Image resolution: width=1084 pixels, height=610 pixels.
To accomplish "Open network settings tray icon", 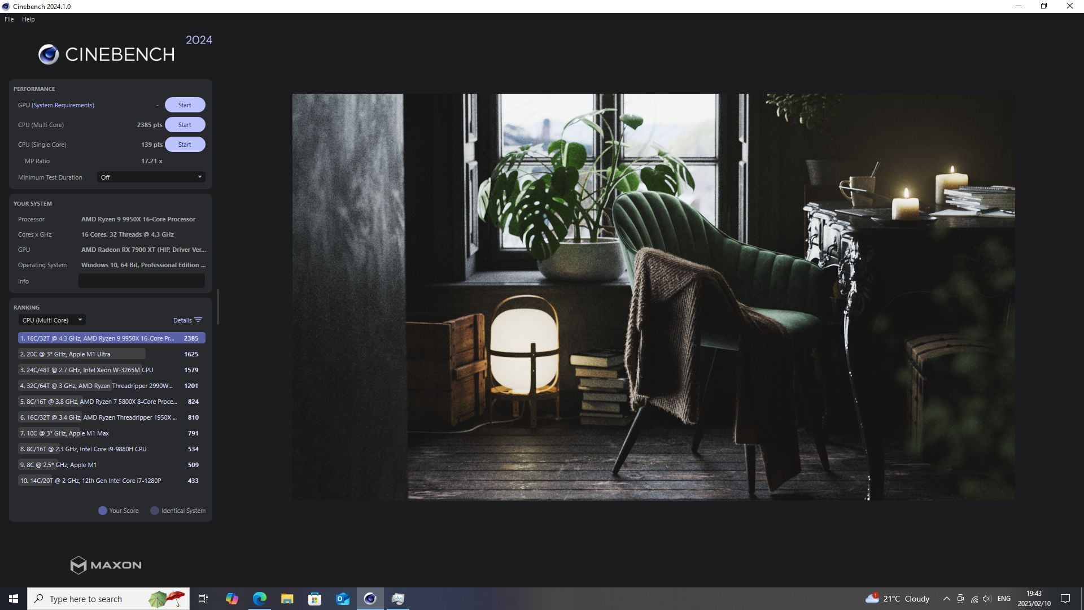I will coord(974,599).
